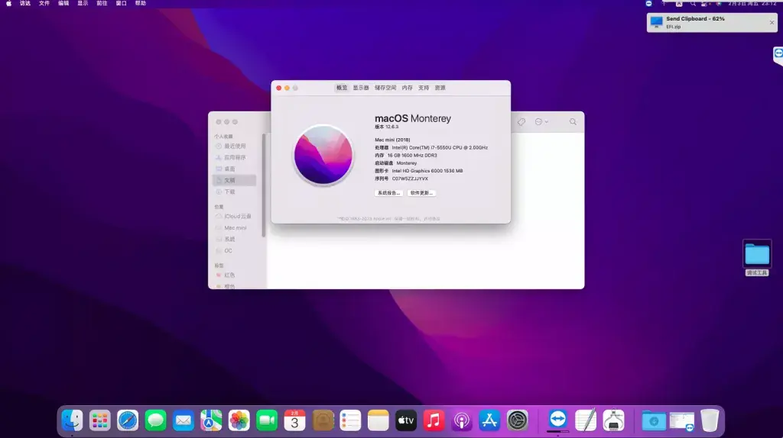Launch Apple TV from the Dock

point(406,420)
